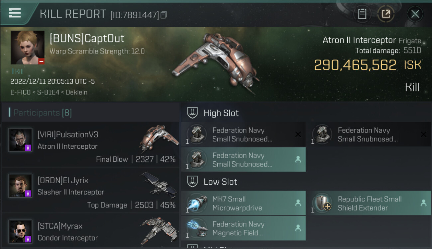Select the highlighted Federation Navy Small Snubnosed item

coord(243,159)
